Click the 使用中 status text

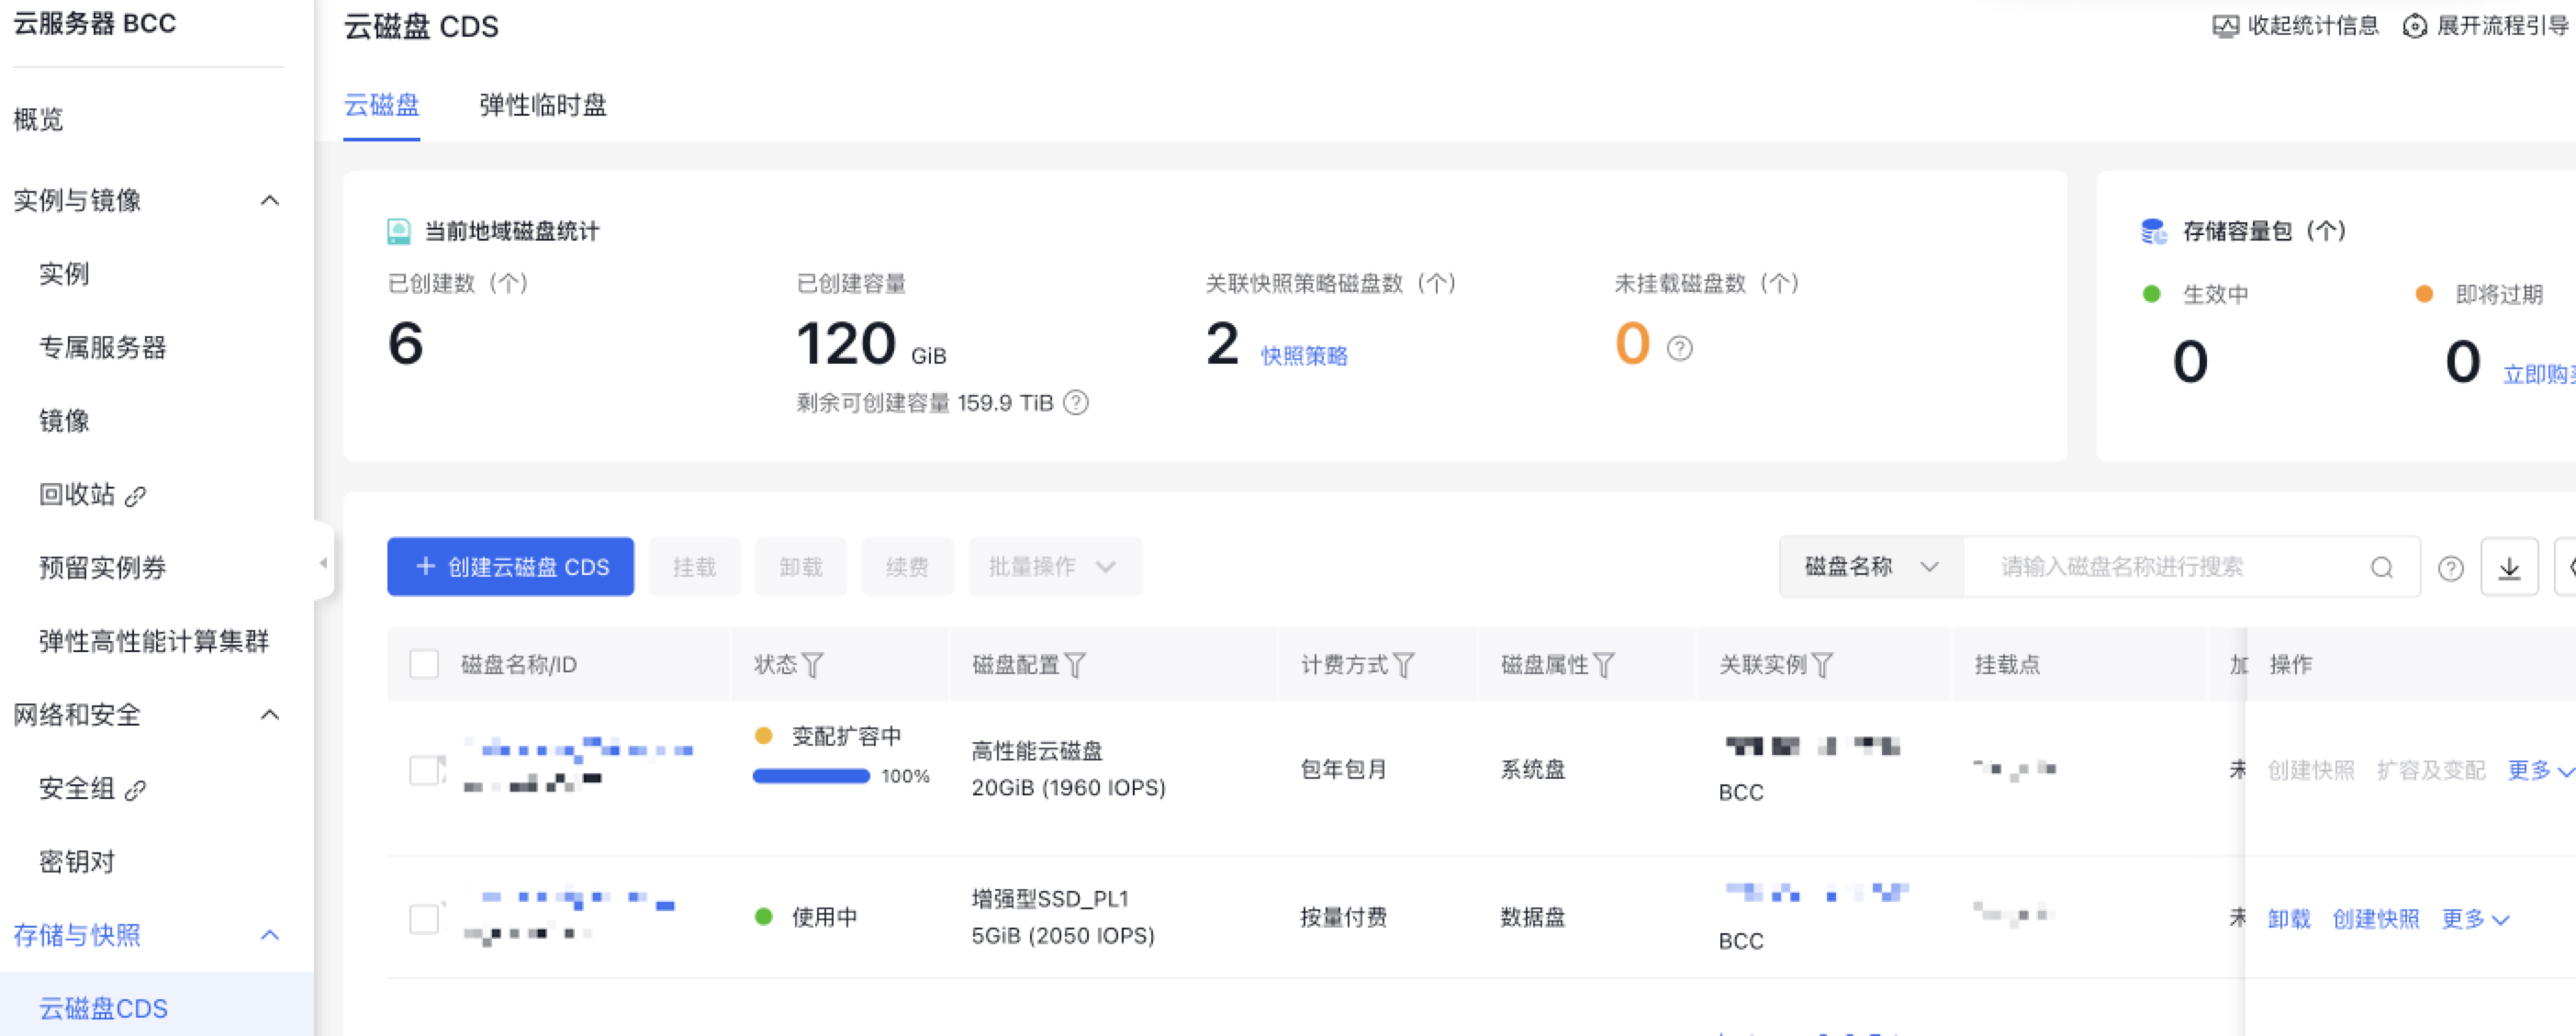tap(824, 917)
